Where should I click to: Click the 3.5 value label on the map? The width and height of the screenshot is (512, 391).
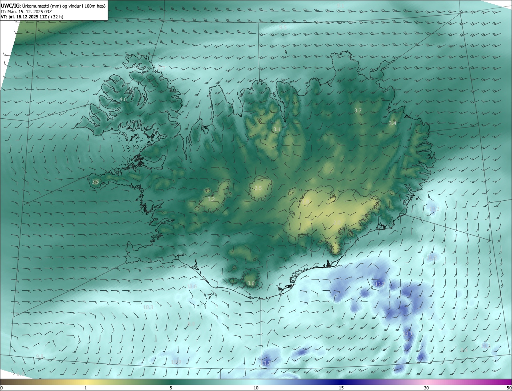95,182
